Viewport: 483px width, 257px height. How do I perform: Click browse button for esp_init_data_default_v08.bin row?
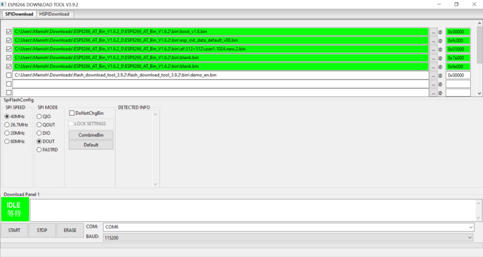433,41
